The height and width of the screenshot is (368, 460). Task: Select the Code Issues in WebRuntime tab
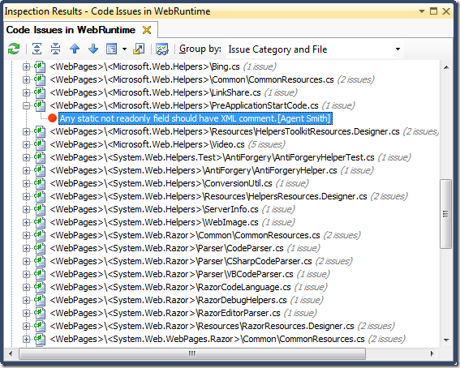pos(71,30)
